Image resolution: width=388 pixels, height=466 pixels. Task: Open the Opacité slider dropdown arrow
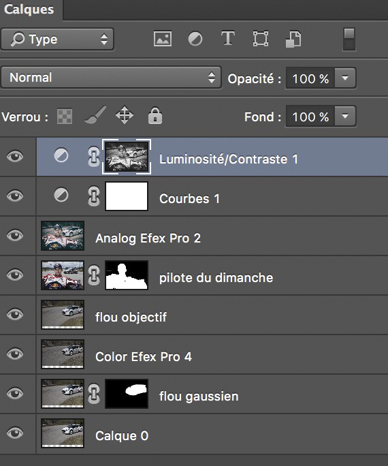point(345,78)
